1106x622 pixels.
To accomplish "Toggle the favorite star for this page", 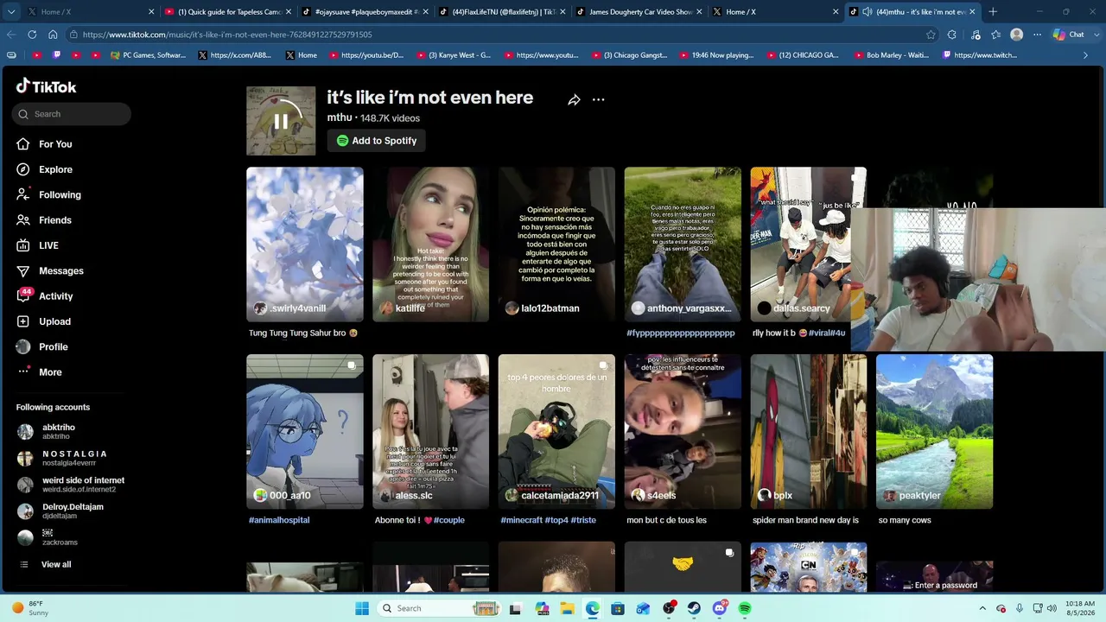I will [x=931, y=35].
